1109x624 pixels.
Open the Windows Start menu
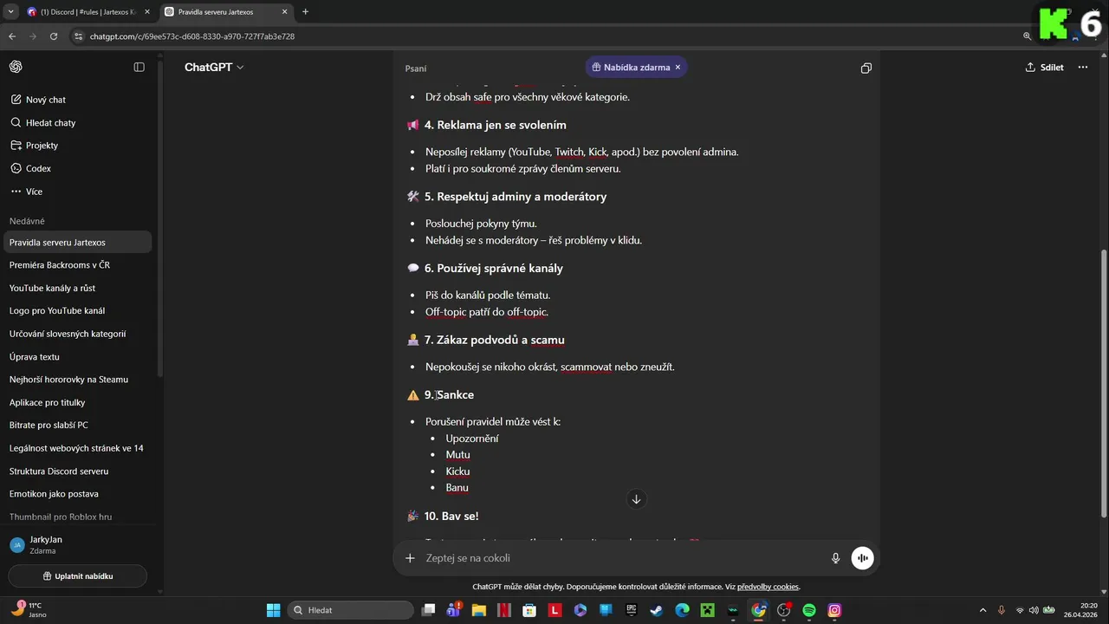273,610
